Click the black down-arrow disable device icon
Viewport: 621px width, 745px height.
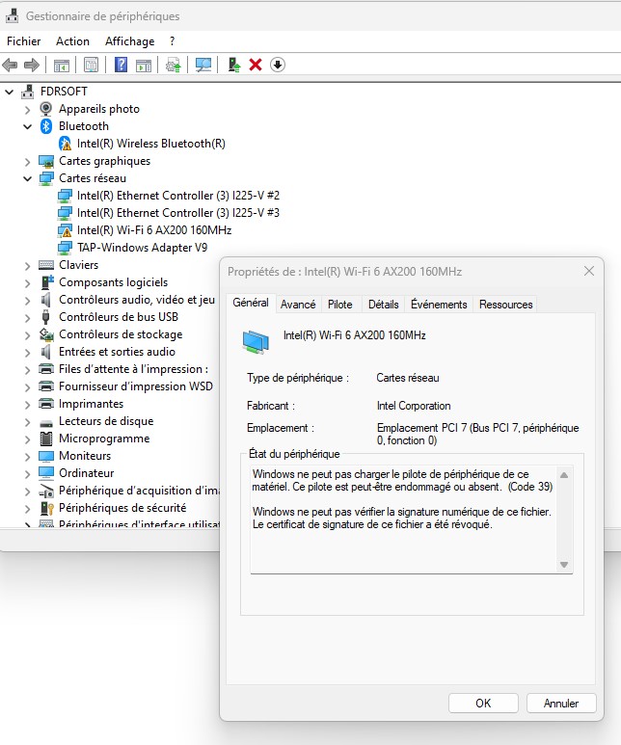278,65
